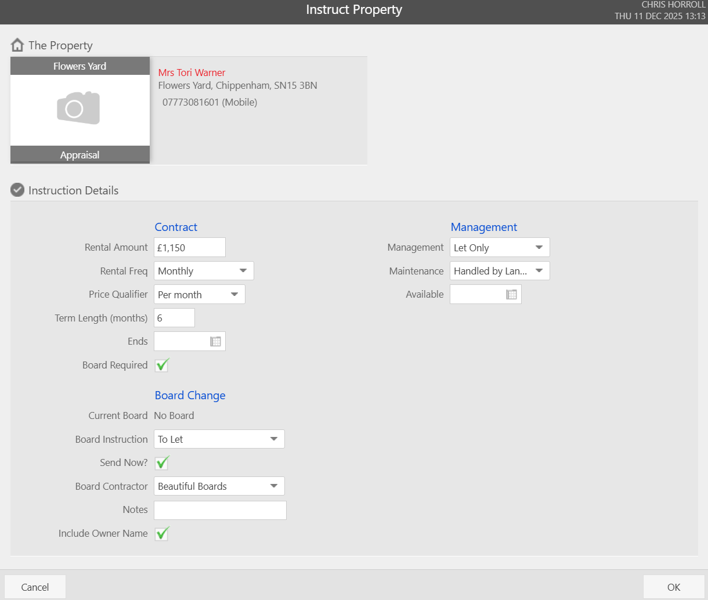Confirm with the OK button
708x600 pixels.
[x=674, y=587]
